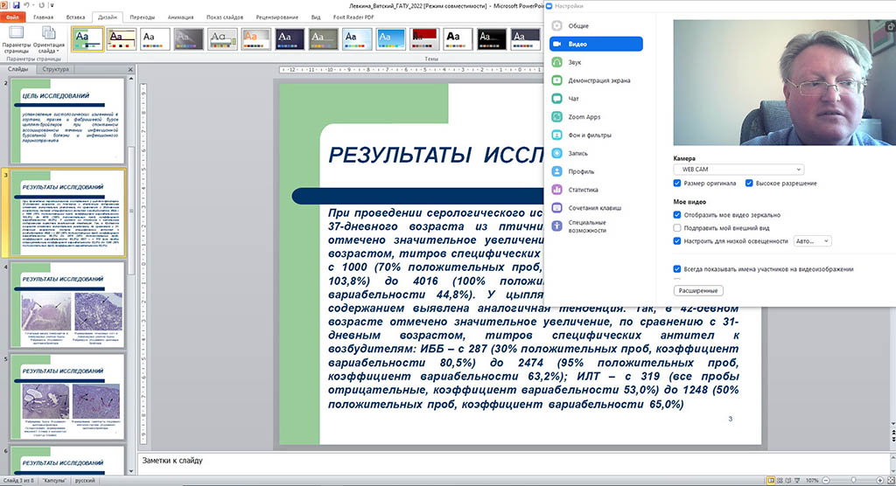Screen dimensions: 896x486
Task: Open the Чат settings section
Action: (596, 98)
